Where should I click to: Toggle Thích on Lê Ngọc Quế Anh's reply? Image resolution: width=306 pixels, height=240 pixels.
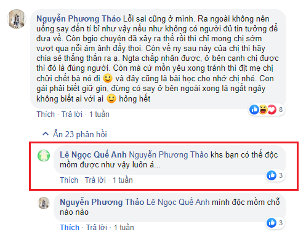69,180
